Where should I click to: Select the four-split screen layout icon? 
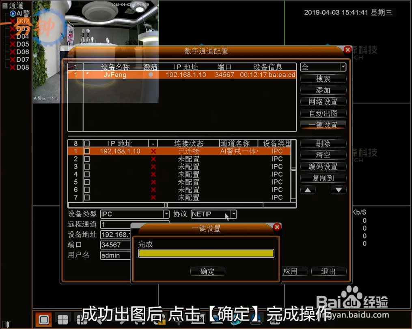tap(63, 320)
